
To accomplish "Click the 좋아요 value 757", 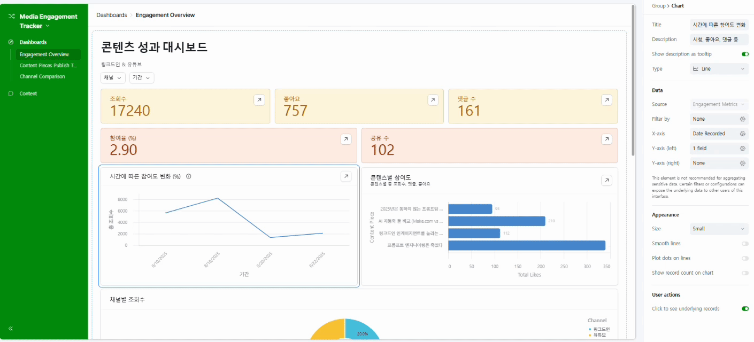I will click(295, 111).
